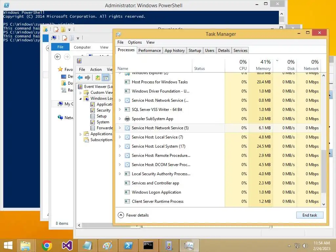Screen dimensions: 336x252
Task: Switch to the Users tab
Action: pos(210,50)
